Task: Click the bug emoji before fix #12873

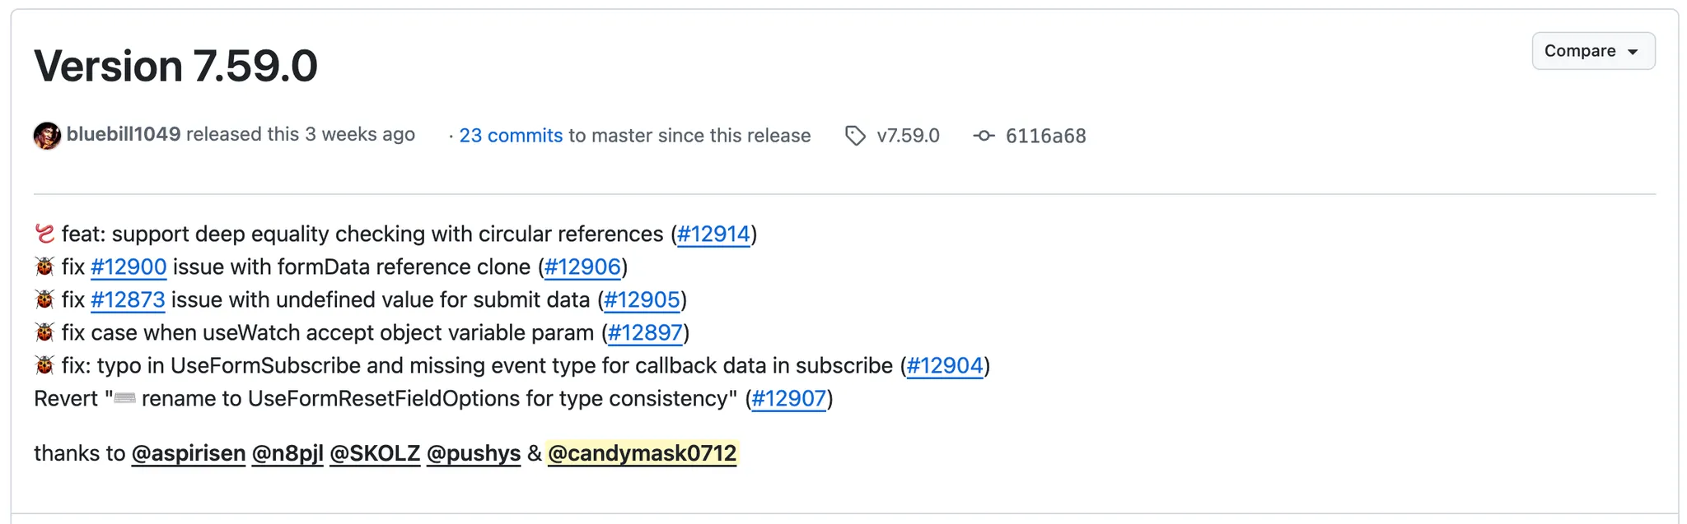Action: 44,299
